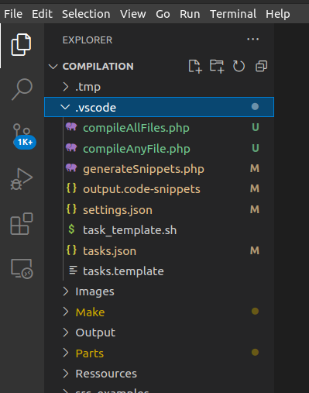
Task: Click braces icon of settings.json
Action: 71,209
